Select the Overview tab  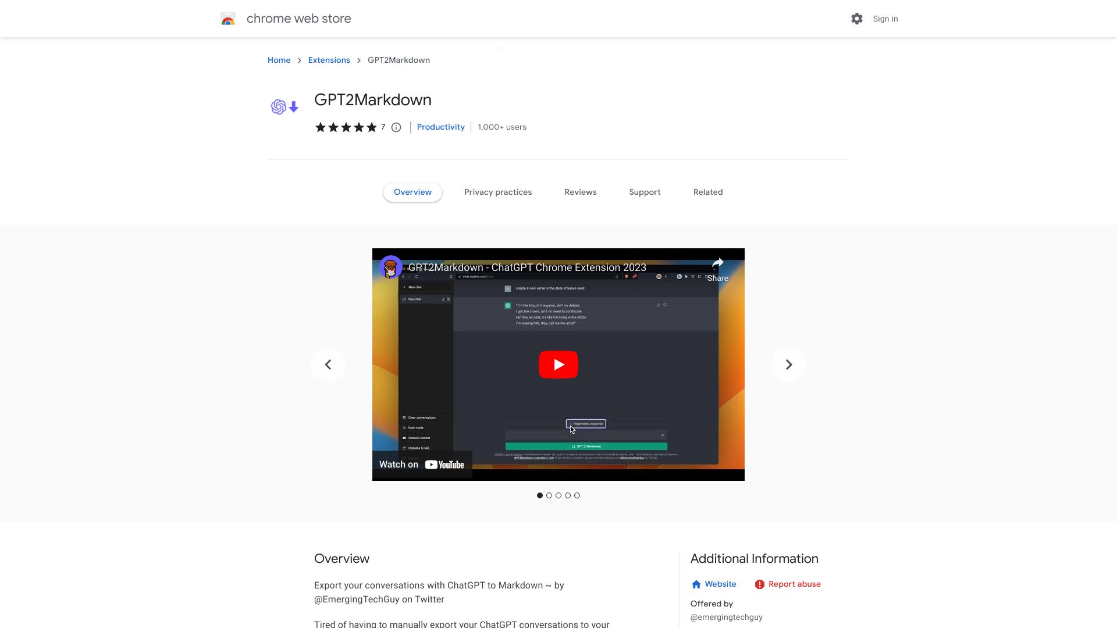412,192
